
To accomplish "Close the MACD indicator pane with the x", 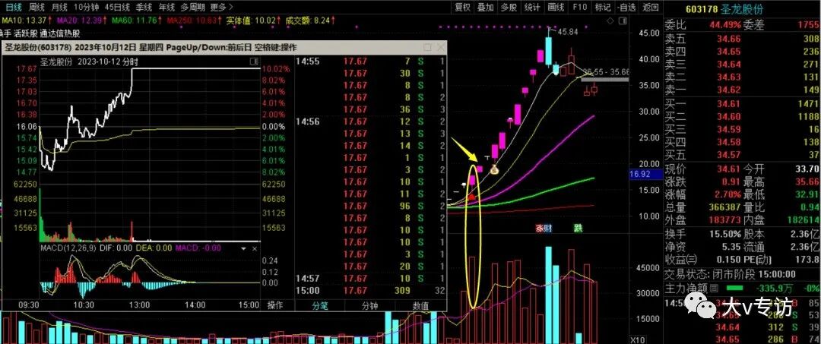I will 255,248.
